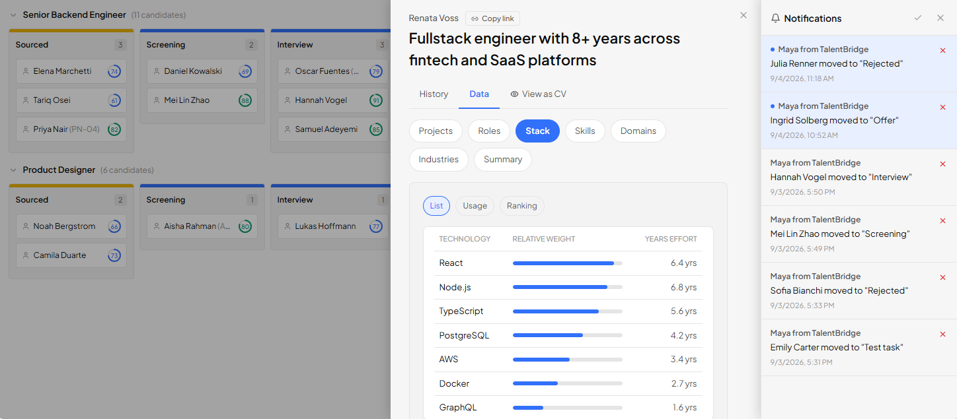Show the Roles data category
957x419 pixels.
489,131
